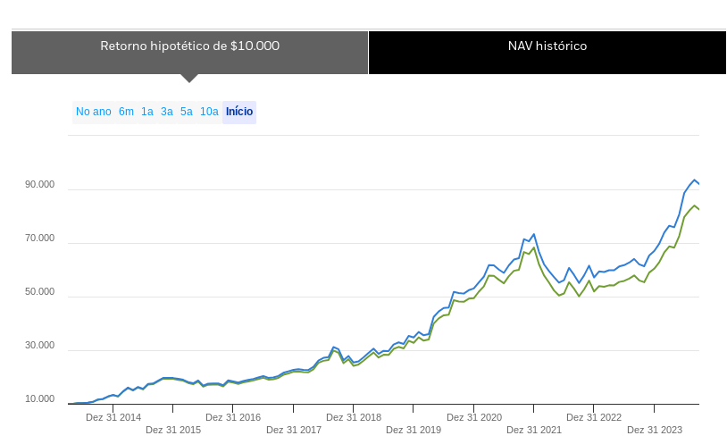
Task: Click the triangle pointer under active tab
Action: click(188, 78)
